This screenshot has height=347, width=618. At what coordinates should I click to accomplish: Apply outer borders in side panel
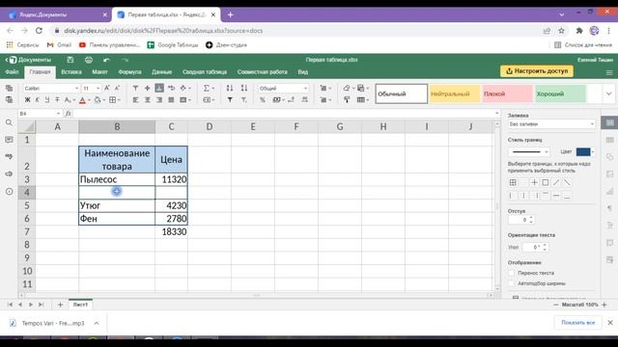(545, 182)
